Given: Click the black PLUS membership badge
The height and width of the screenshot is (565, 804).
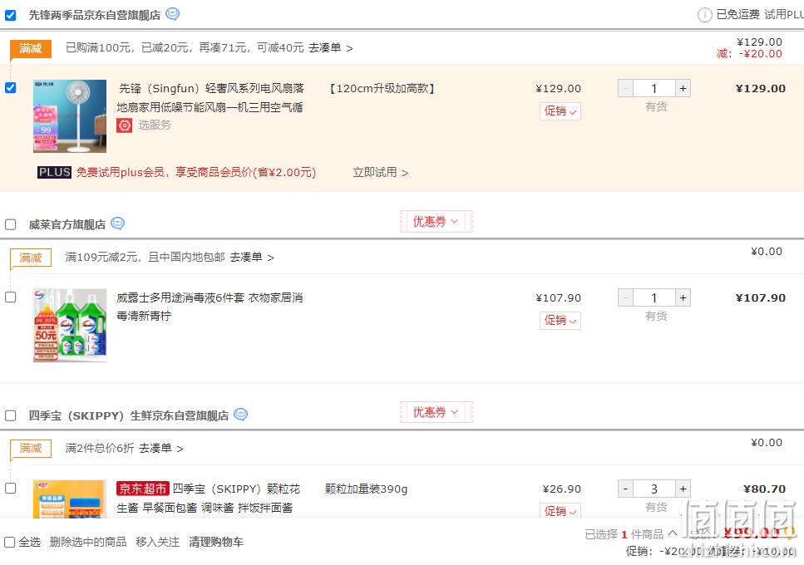Looking at the screenshot, I should tap(54, 172).
